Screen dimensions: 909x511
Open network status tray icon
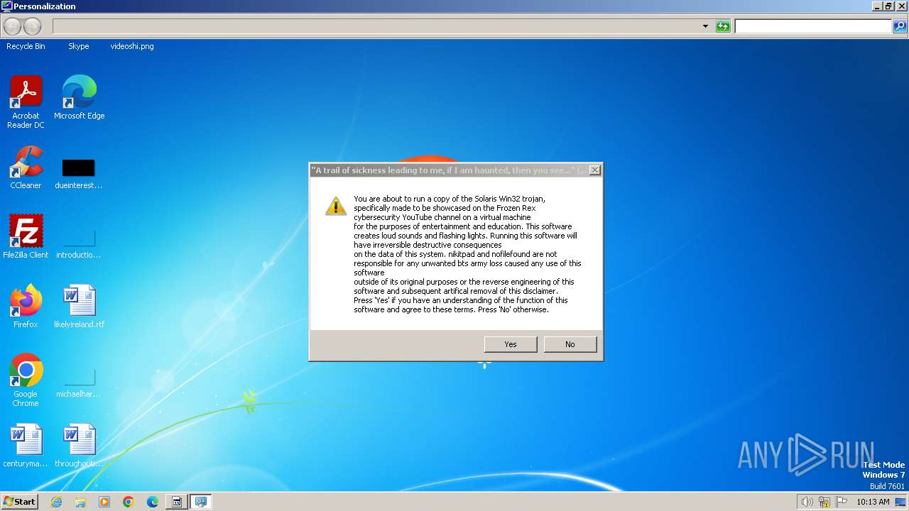click(x=824, y=502)
